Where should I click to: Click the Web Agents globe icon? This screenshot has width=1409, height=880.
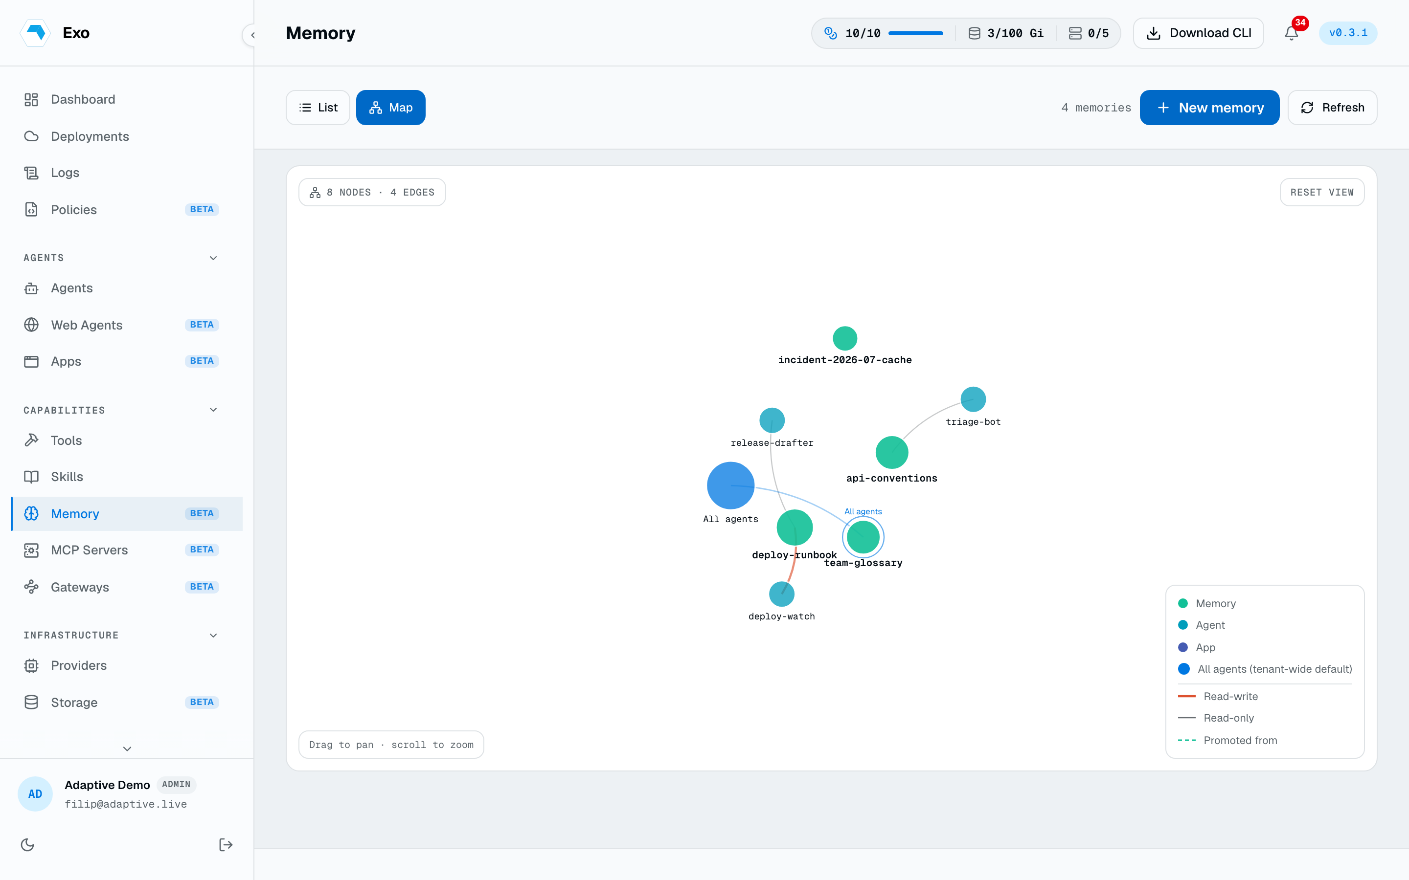pyautogui.click(x=31, y=325)
